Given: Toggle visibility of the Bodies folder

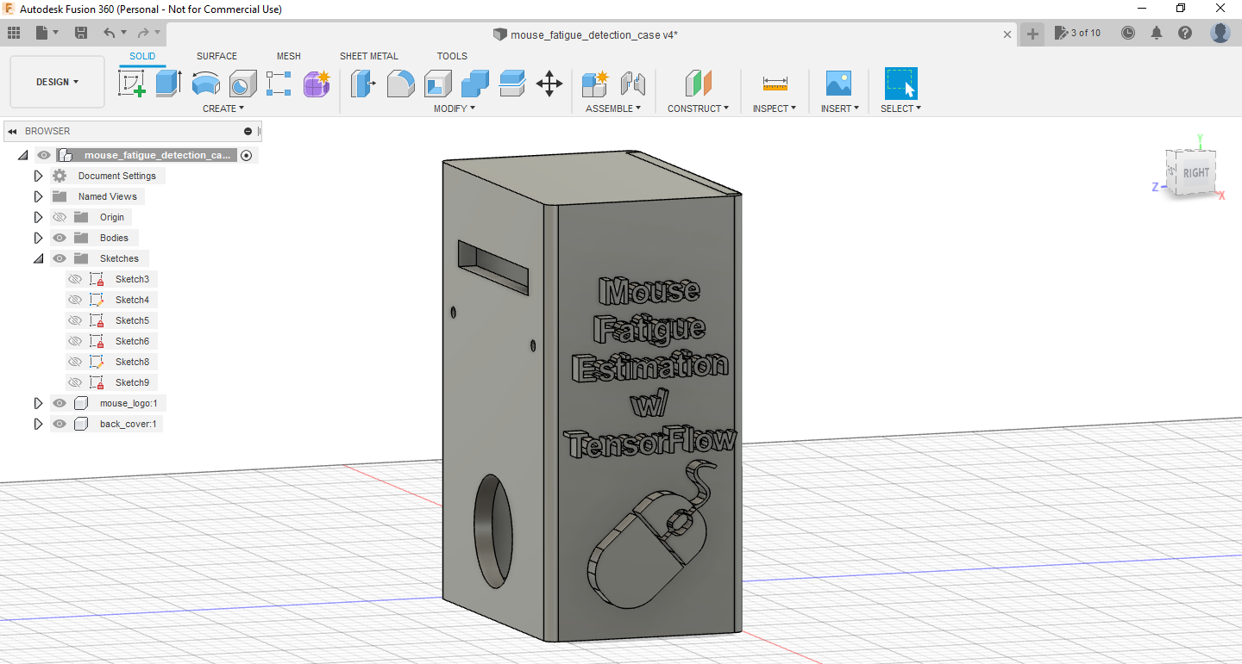Looking at the screenshot, I should point(59,237).
